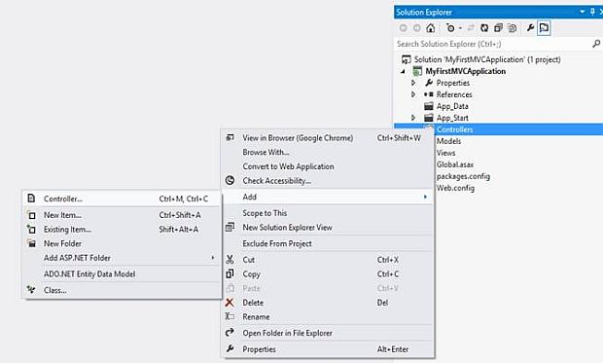Click the New Solution Explorer View icon
Screen dimensions: 603x363
coord(230,227)
